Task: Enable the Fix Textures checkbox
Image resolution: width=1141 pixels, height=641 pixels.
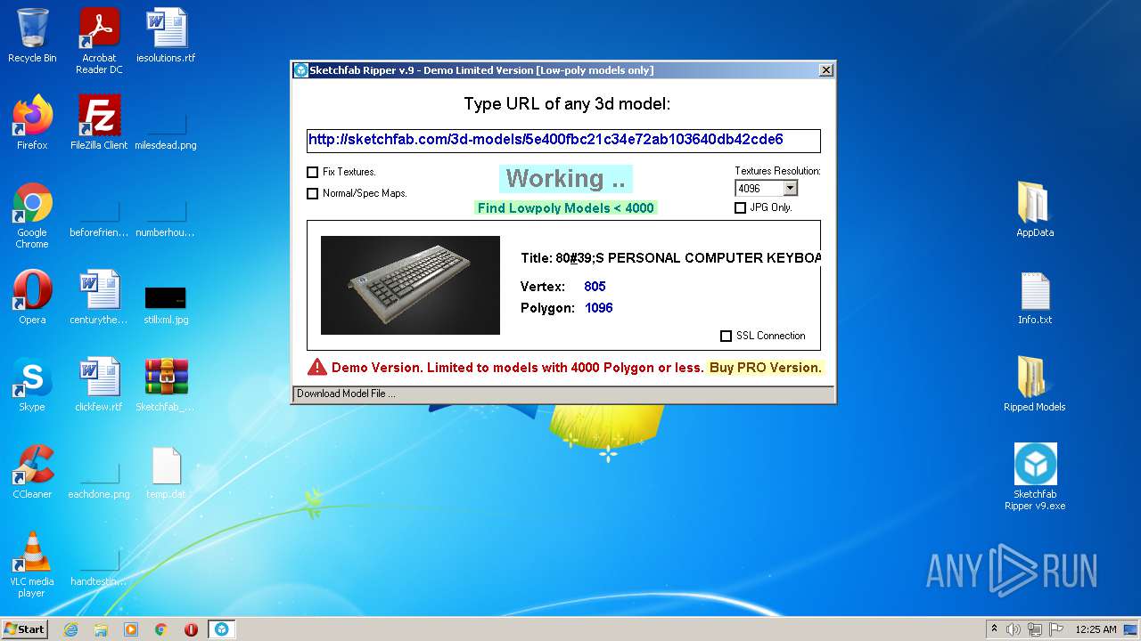Action: 312,172
